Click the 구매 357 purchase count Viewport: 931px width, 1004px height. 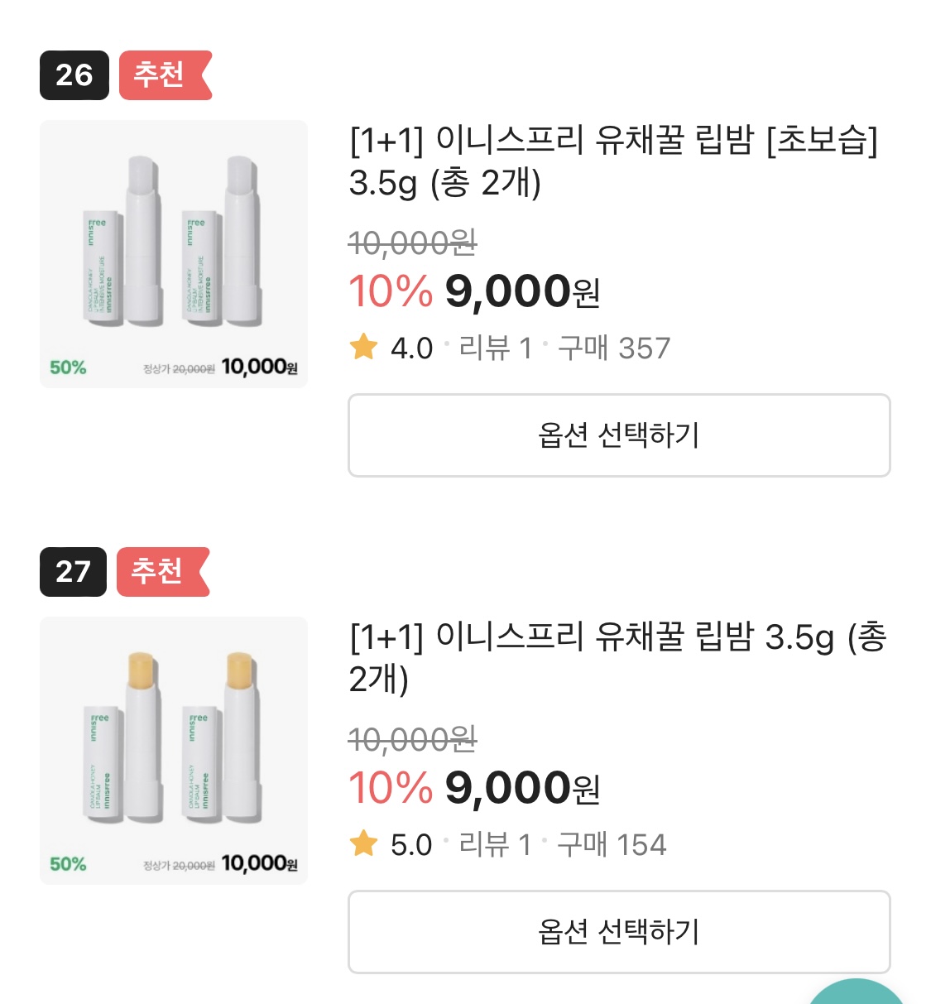tap(613, 348)
